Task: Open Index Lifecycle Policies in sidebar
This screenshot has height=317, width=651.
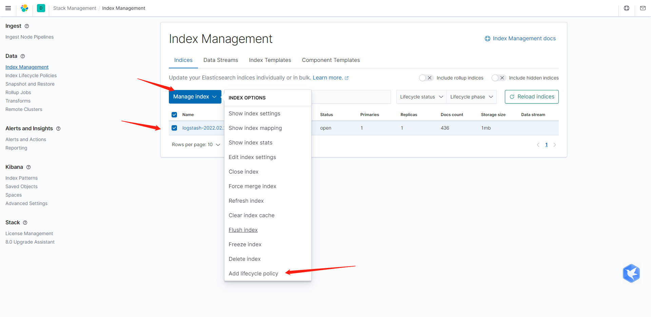Action: click(x=31, y=75)
